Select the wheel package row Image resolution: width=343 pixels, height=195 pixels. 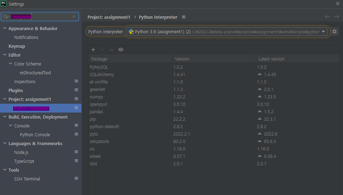click(x=214, y=156)
